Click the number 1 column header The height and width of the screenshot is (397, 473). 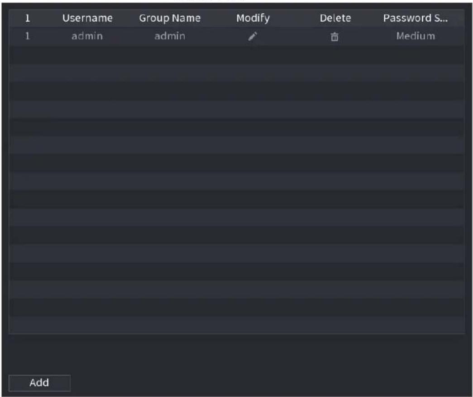(28, 18)
